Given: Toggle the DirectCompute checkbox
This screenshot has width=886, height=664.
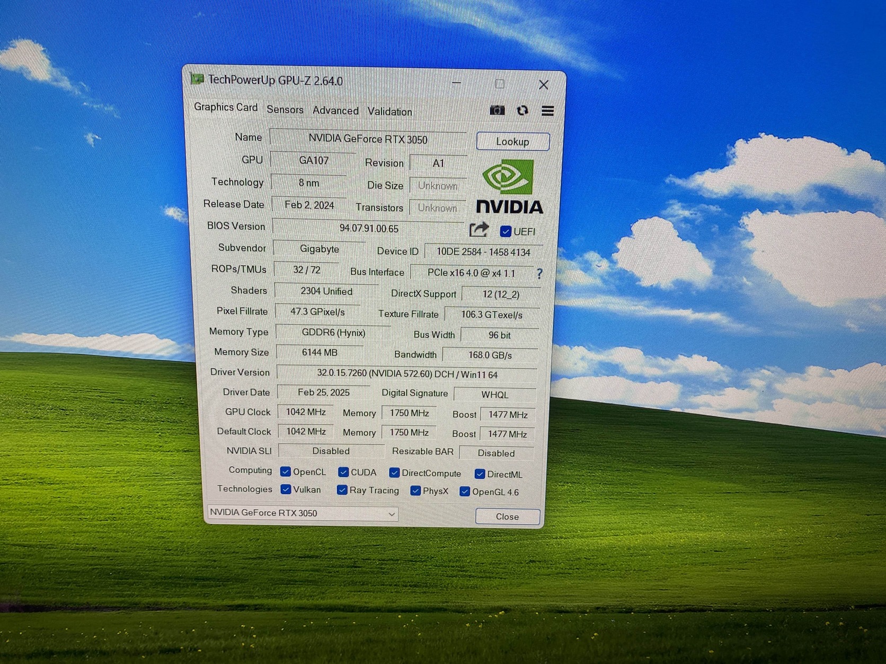Looking at the screenshot, I should 394,472.
